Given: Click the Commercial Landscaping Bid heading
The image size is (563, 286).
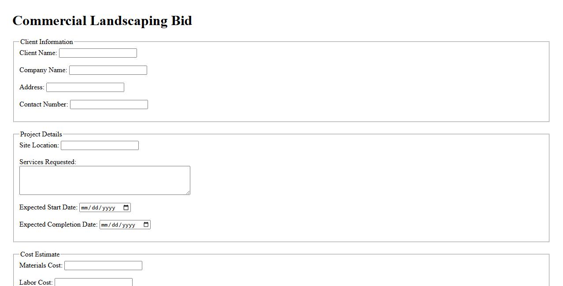Looking at the screenshot, I should [102, 21].
